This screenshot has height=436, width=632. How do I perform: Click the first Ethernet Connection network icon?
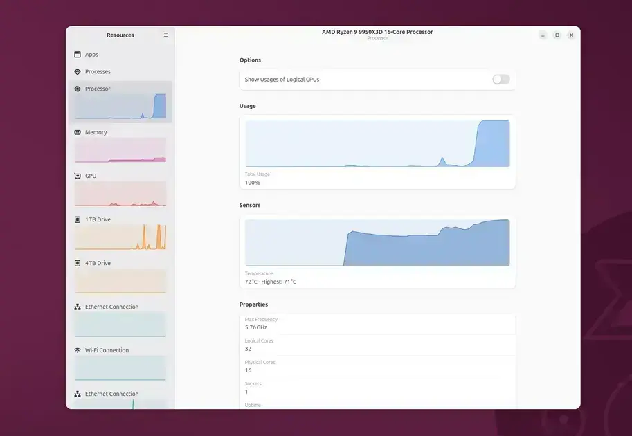pyautogui.click(x=78, y=307)
